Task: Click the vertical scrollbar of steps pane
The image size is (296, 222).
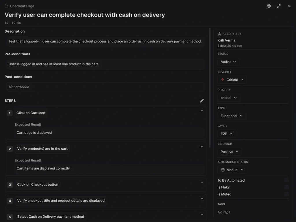Action: pos(210,86)
